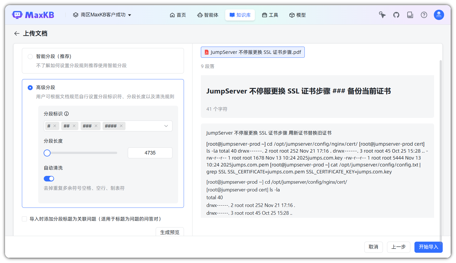Switch to the 知识库 tab
Screen dimensions: 456x263
tap(240, 15)
